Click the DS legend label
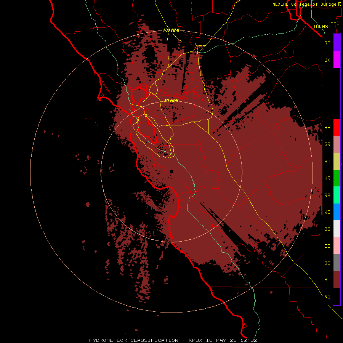This screenshot has height=343, width=343. (x=327, y=229)
